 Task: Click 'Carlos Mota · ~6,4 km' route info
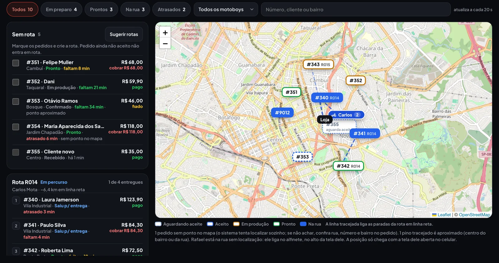[x=48, y=190]
